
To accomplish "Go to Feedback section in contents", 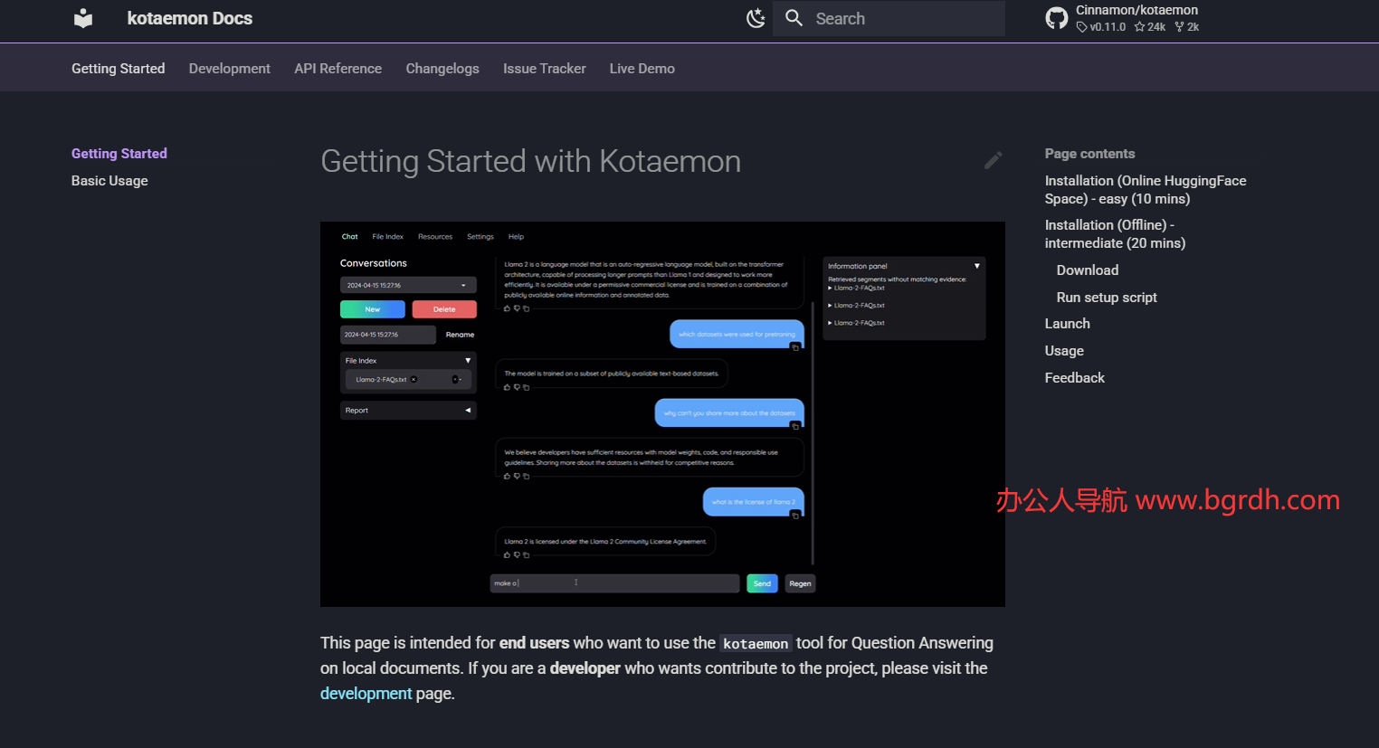I will 1074,378.
